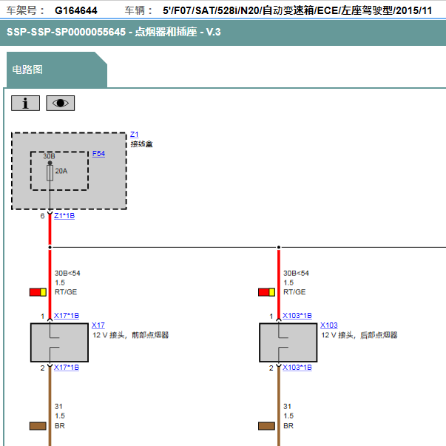The image size is (446, 446).
Task: Click X17*1B link at pin 1
Action: click(67, 316)
